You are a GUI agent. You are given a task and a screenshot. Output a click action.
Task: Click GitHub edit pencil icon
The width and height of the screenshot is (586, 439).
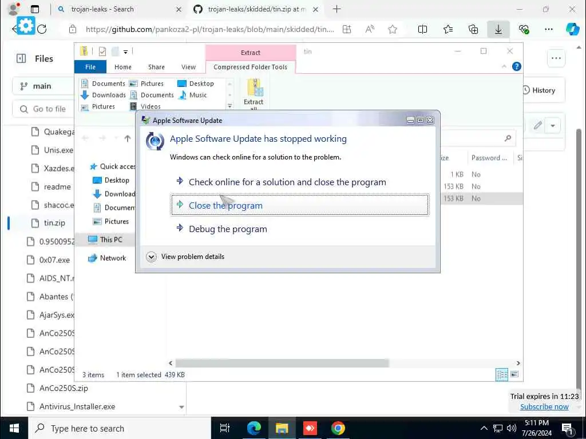(537, 125)
